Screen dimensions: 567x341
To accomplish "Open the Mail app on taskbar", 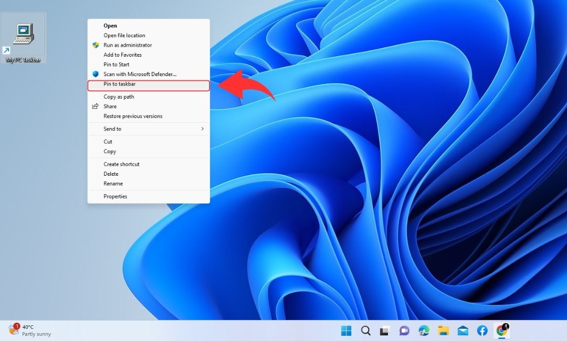I will (463, 331).
